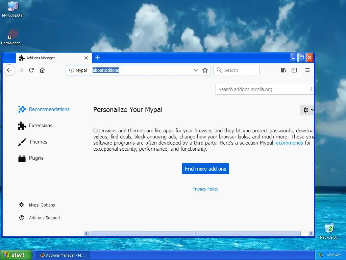The width and height of the screenshot is (346, 260).
Task: Click the taskbar clock showing 6:58 AM
Action: pos(333,255)
